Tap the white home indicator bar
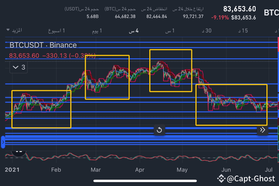279x186 pixels. click(145, 181)
